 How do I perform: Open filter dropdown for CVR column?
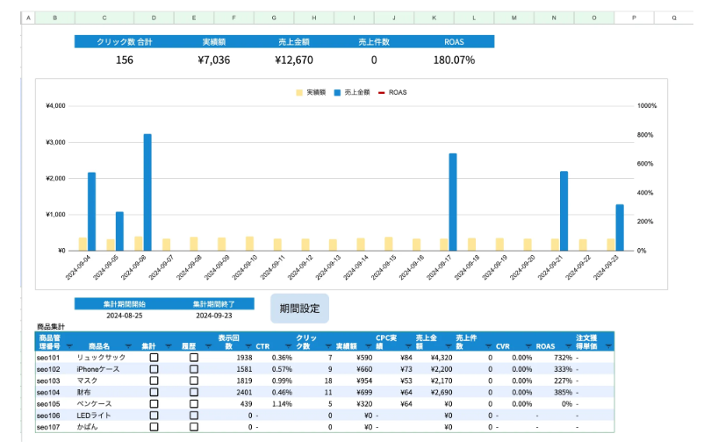(528, 346)
